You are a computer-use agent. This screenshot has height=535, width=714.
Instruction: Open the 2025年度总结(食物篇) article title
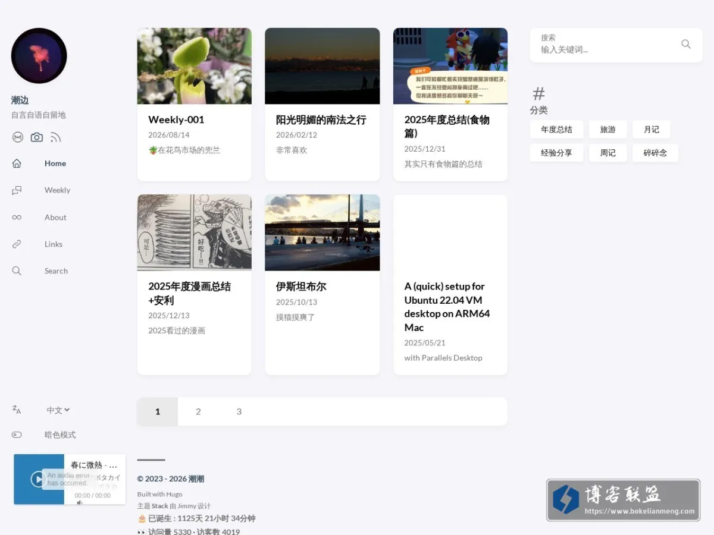click(x=447, y=126)
